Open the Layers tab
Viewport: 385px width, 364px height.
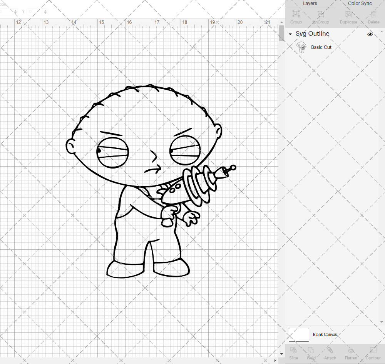tap(310, 3)
